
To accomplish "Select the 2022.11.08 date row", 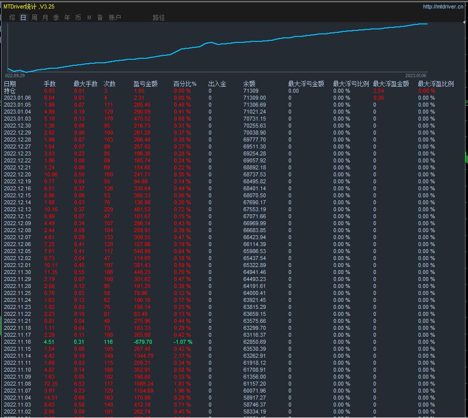I will pyautogui.click(x=17, y=384).
